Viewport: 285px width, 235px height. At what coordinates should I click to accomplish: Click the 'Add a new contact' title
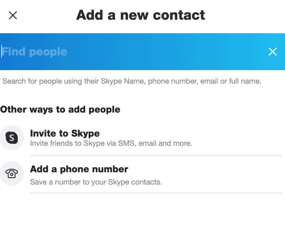[x=140, y=15]
